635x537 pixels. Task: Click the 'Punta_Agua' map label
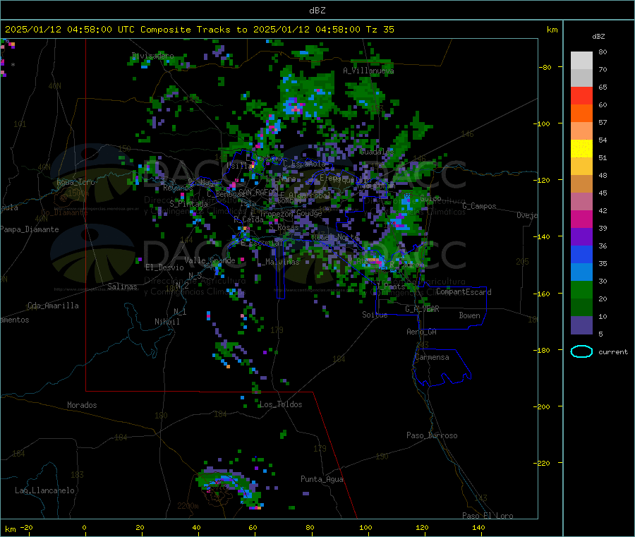pos(322,479)
